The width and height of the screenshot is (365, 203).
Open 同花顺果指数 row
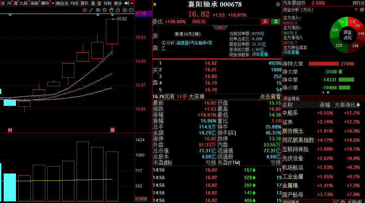tap(323, 140)
